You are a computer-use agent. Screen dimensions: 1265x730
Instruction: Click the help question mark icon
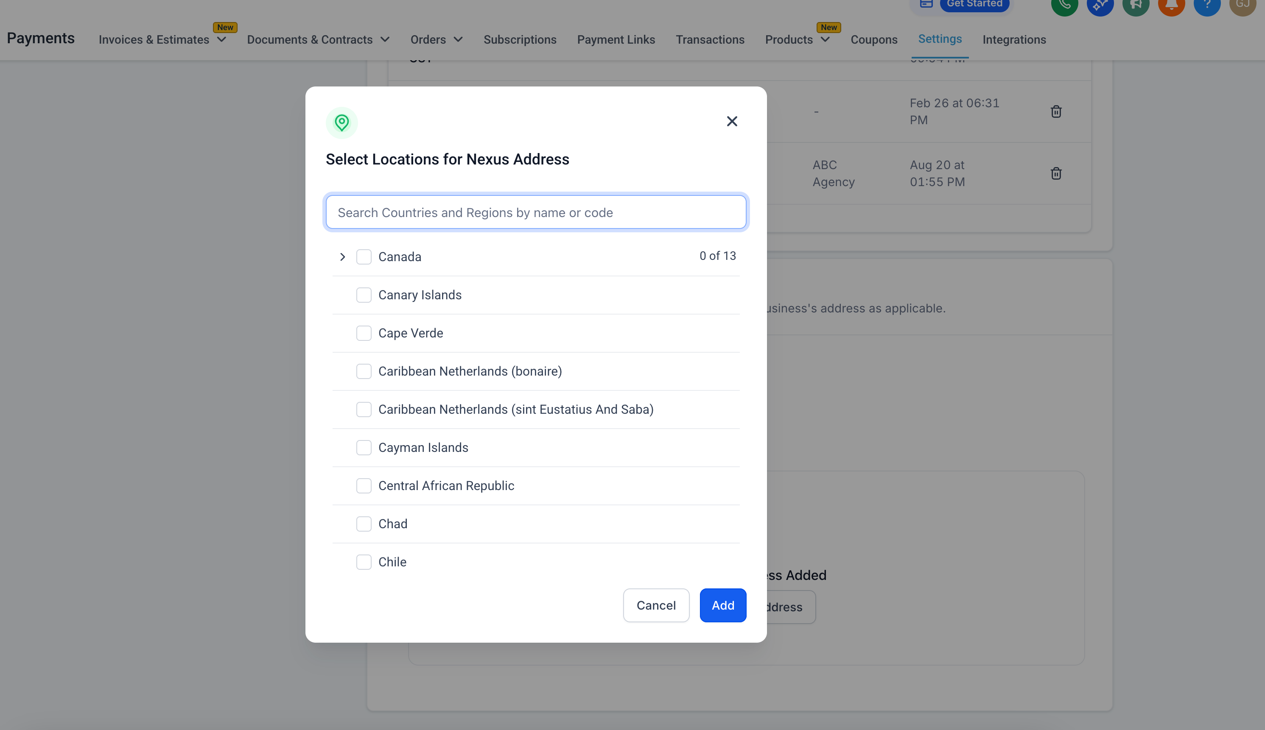pos(1206,6)
